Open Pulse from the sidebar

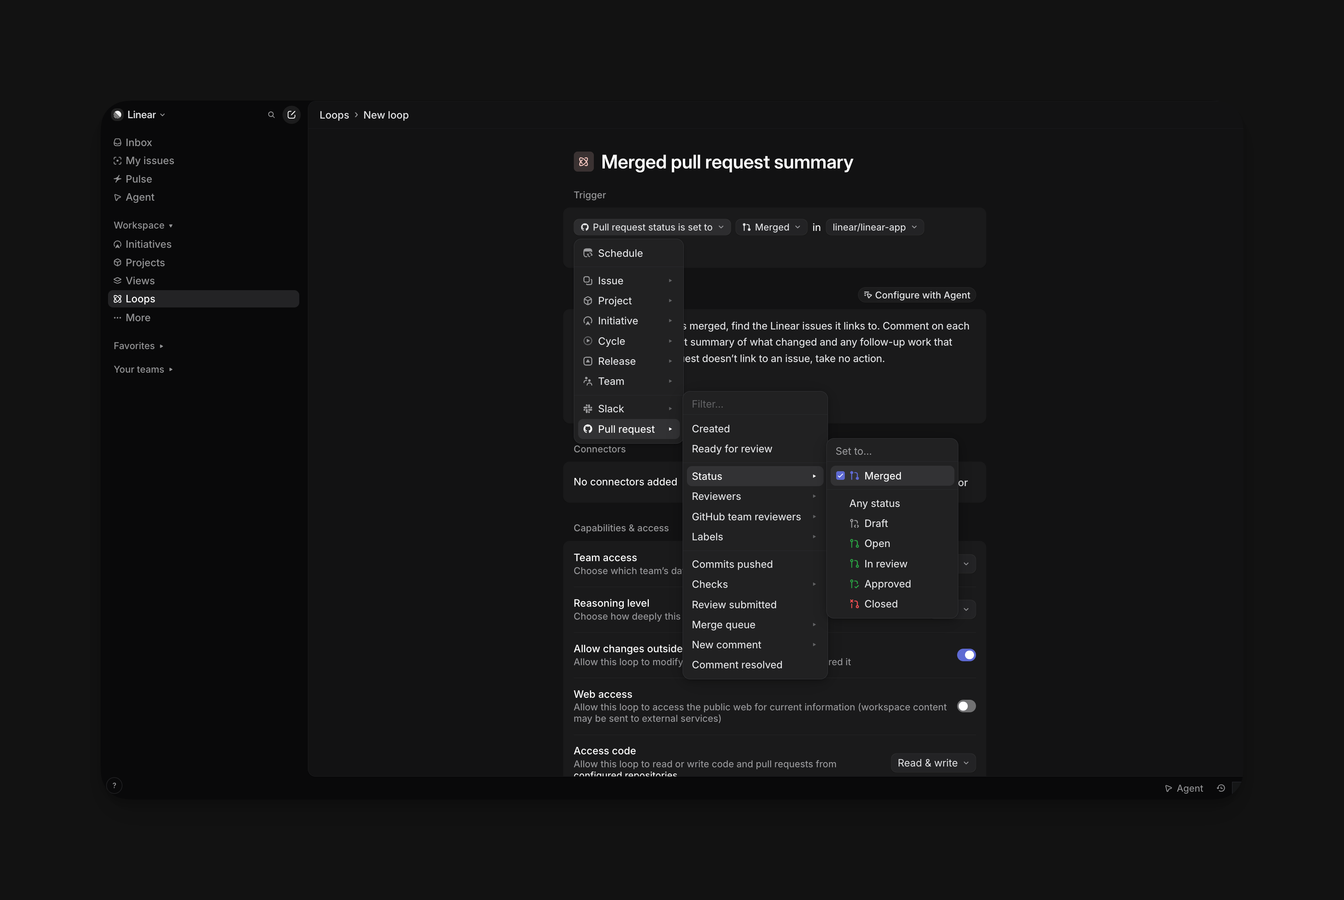click(x=203, y=179)
